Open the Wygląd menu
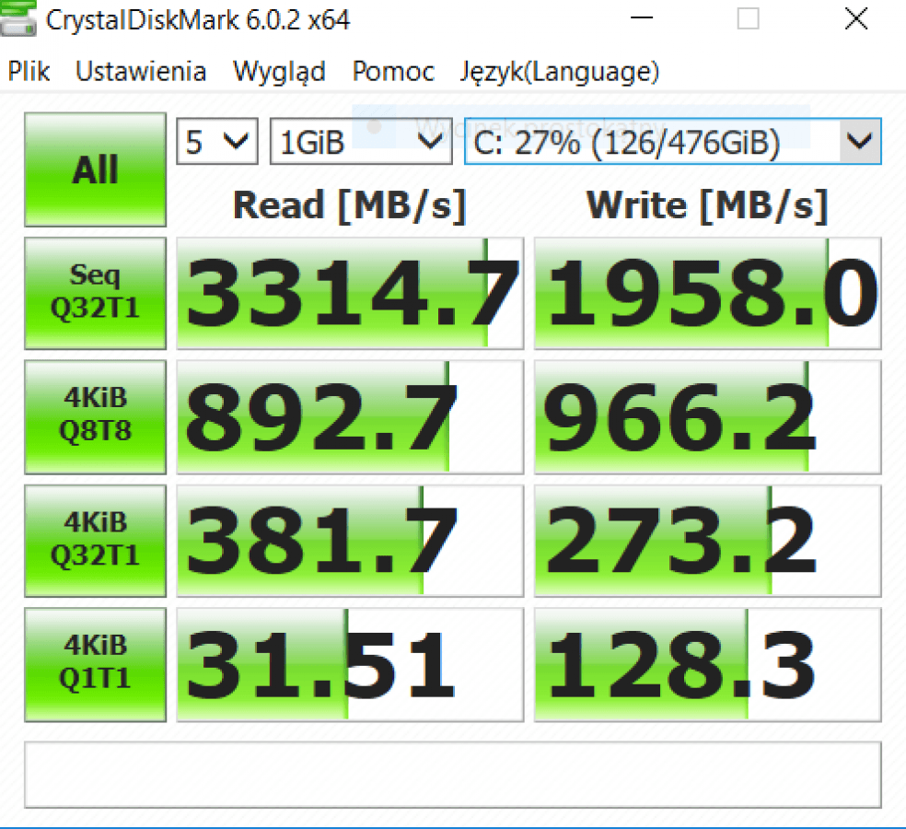 click(x=279, y=73)
